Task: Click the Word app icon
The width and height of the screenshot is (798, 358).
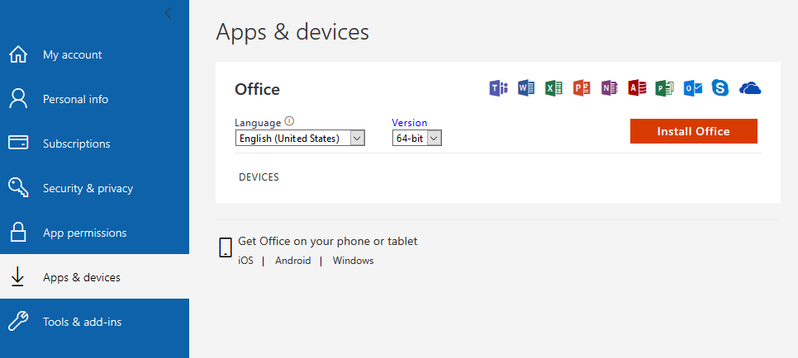Action: click(526, 88)
